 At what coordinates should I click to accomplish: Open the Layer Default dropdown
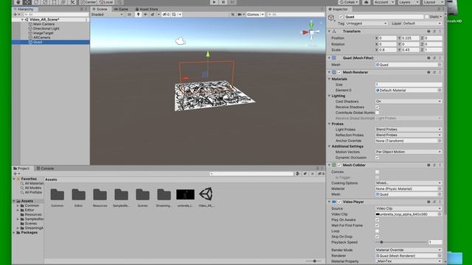point(422,24)
